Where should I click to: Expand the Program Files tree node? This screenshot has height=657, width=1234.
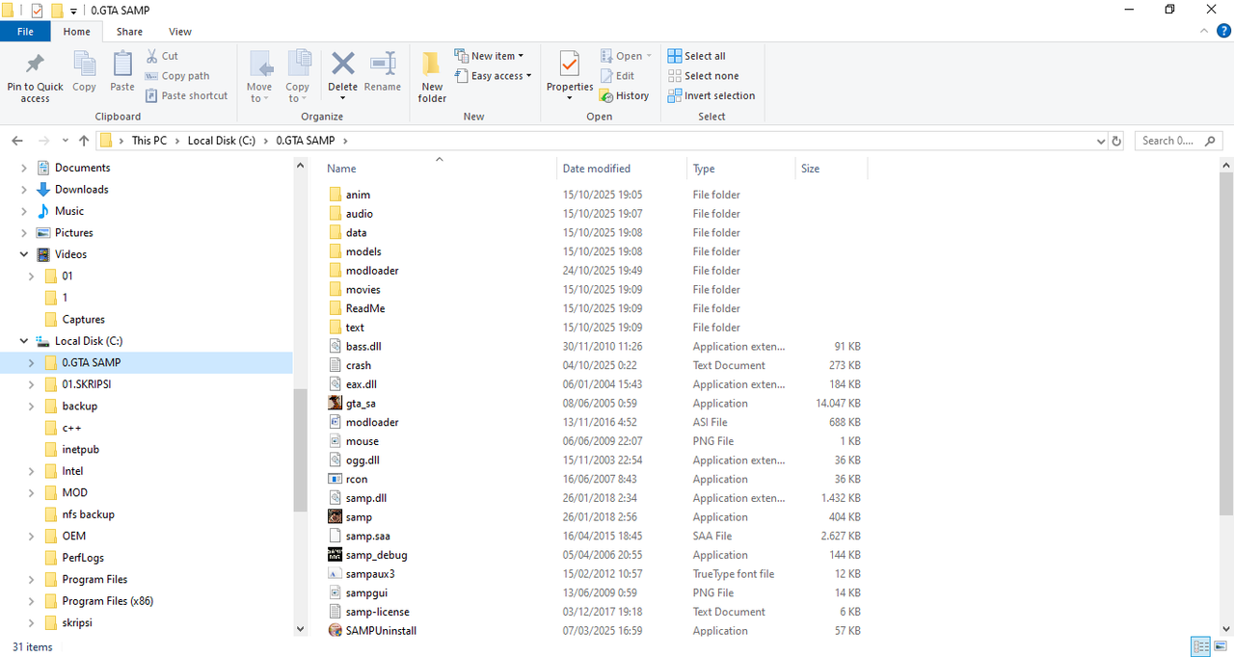coord(32,579)
